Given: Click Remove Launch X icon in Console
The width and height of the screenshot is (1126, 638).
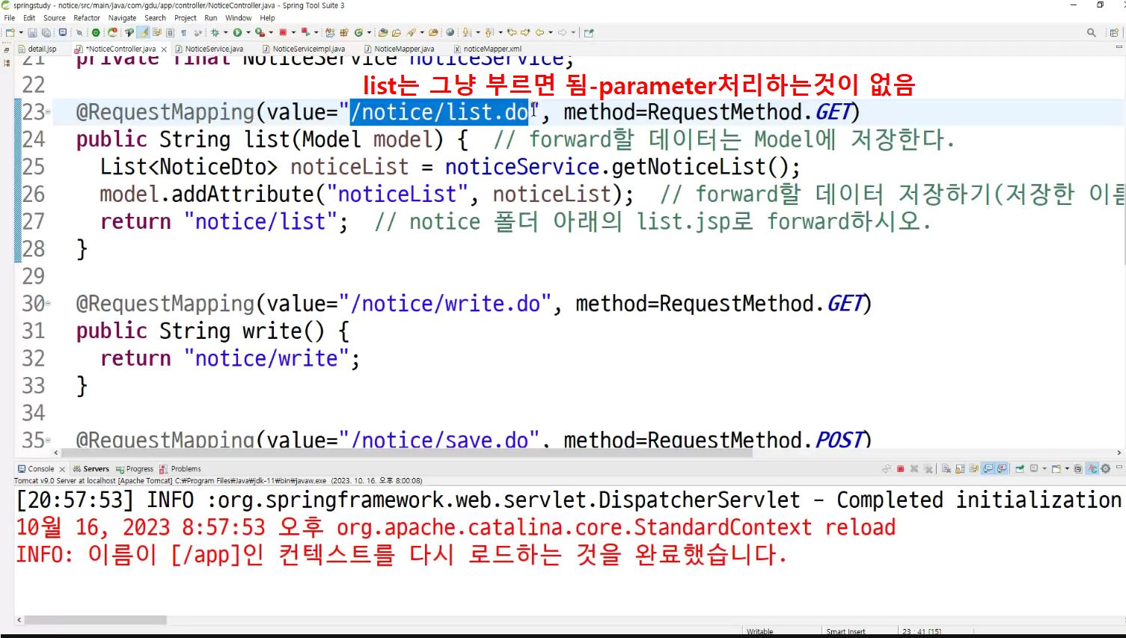Looking at the screenshot, I should 914,469.
